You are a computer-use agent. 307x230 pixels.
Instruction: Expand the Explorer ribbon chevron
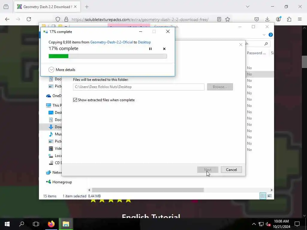point(264,35)
